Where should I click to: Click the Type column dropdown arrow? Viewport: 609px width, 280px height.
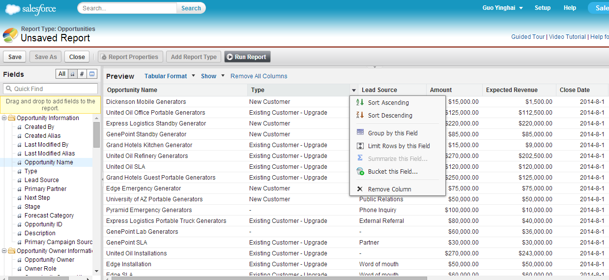click(x=353, y=90)
